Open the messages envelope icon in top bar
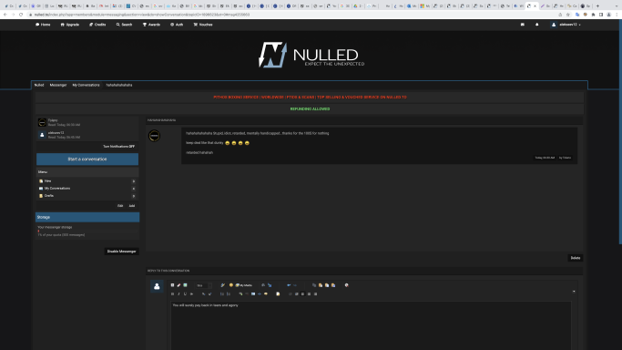This screenshot has height=350, width=622. click(x=523, y=25)
